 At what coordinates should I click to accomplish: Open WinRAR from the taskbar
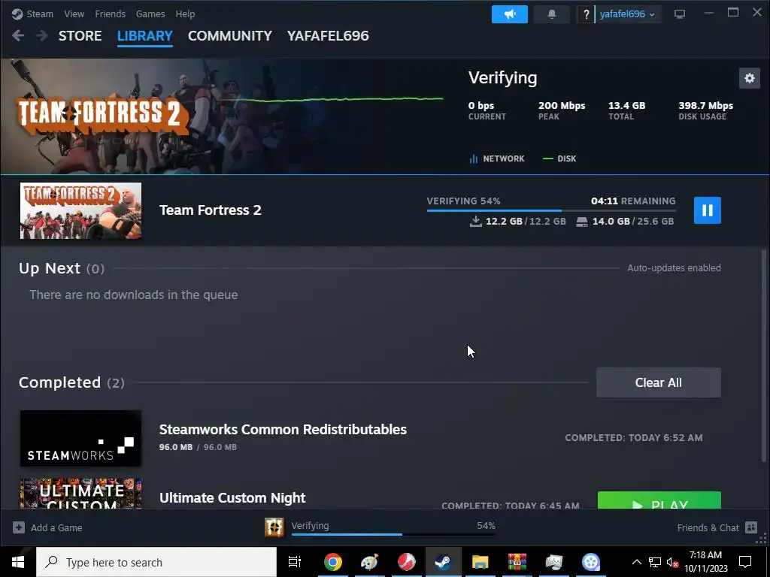coord(517,562)
